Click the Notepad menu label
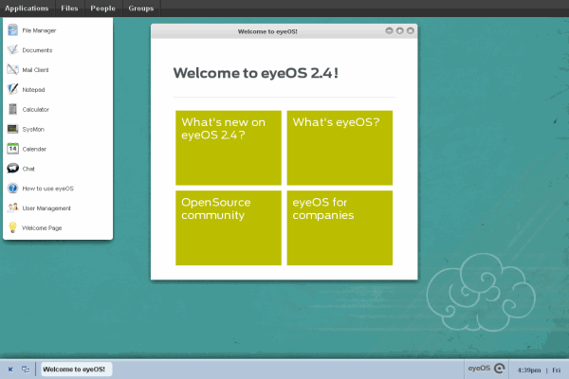This screenshot has width=569, height=379. tap(33, 90)
